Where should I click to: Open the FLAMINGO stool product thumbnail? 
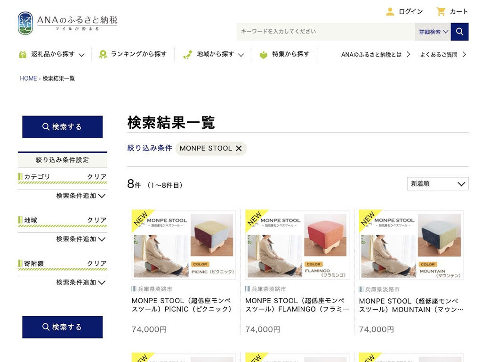coord(297,245)
